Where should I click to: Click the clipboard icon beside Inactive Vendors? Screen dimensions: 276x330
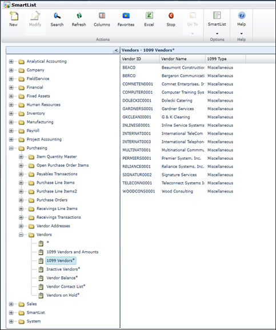click(x=41, y=269)
